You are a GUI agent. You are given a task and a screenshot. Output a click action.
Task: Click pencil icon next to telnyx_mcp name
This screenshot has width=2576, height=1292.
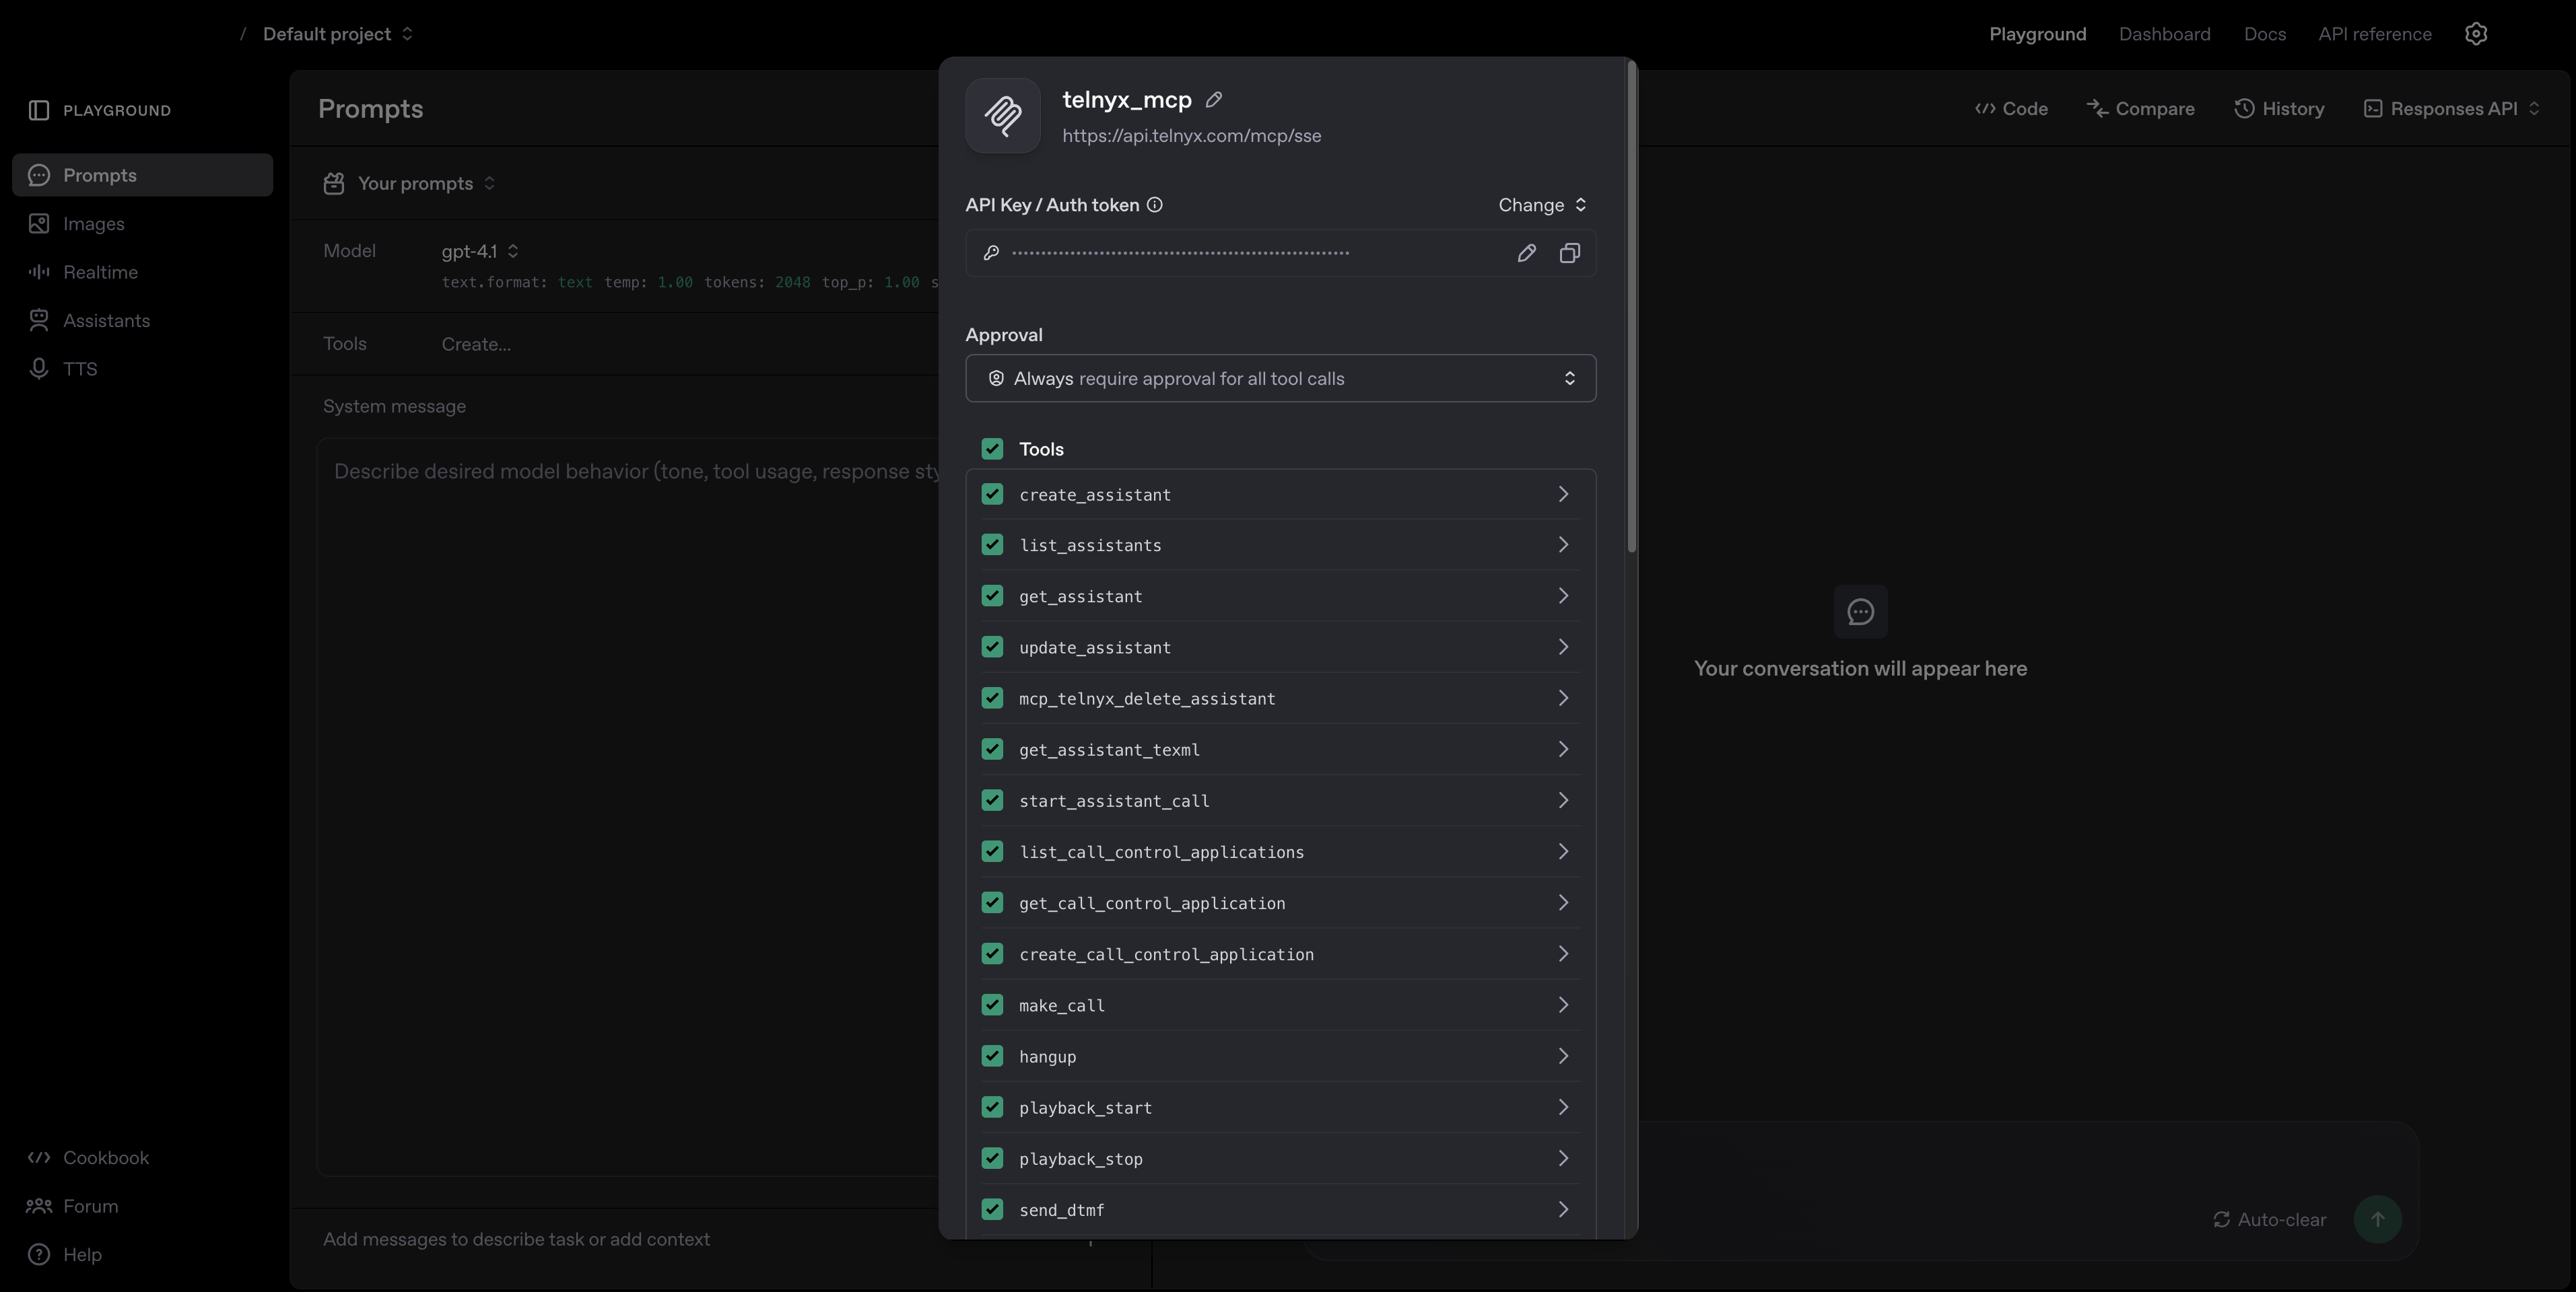point(1214,100)
